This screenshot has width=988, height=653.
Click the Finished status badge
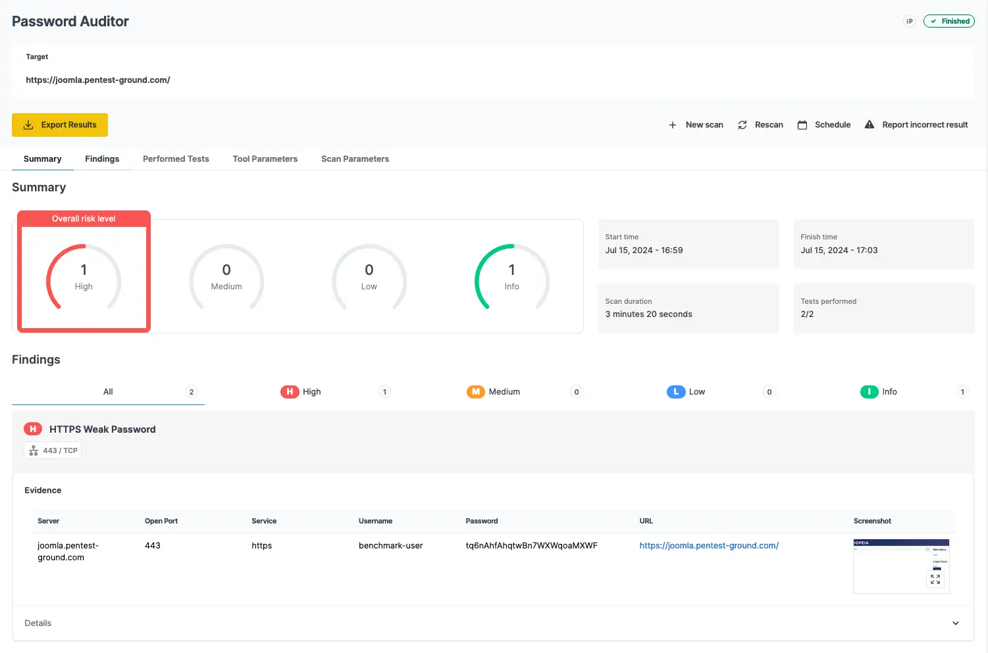tap(949, 21)
